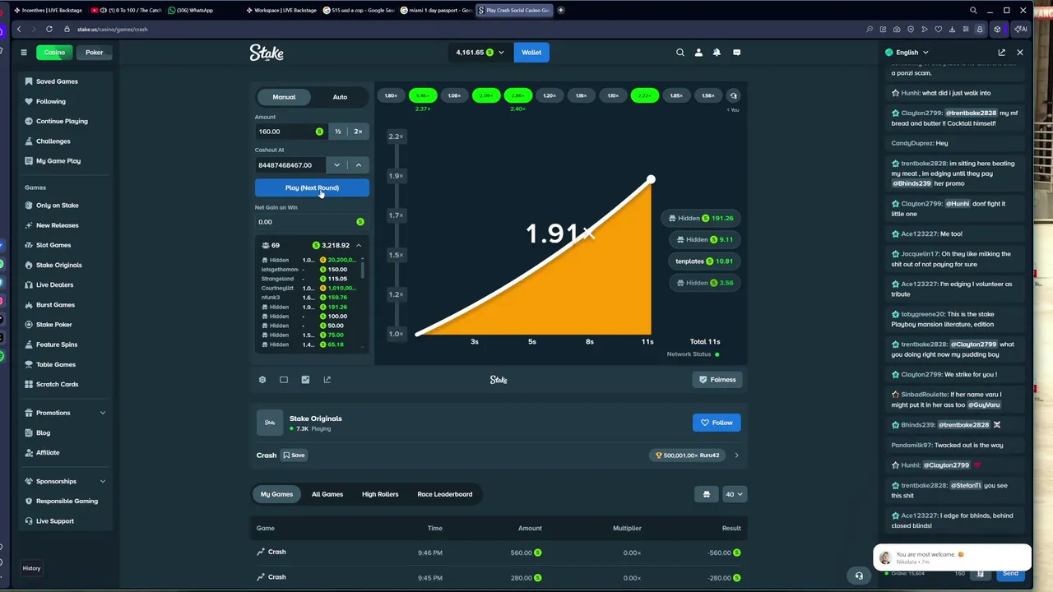This screenshot has height=592, width=1053.
Task: Increase Cashout At with the up arrow
Action: (358, 165)
